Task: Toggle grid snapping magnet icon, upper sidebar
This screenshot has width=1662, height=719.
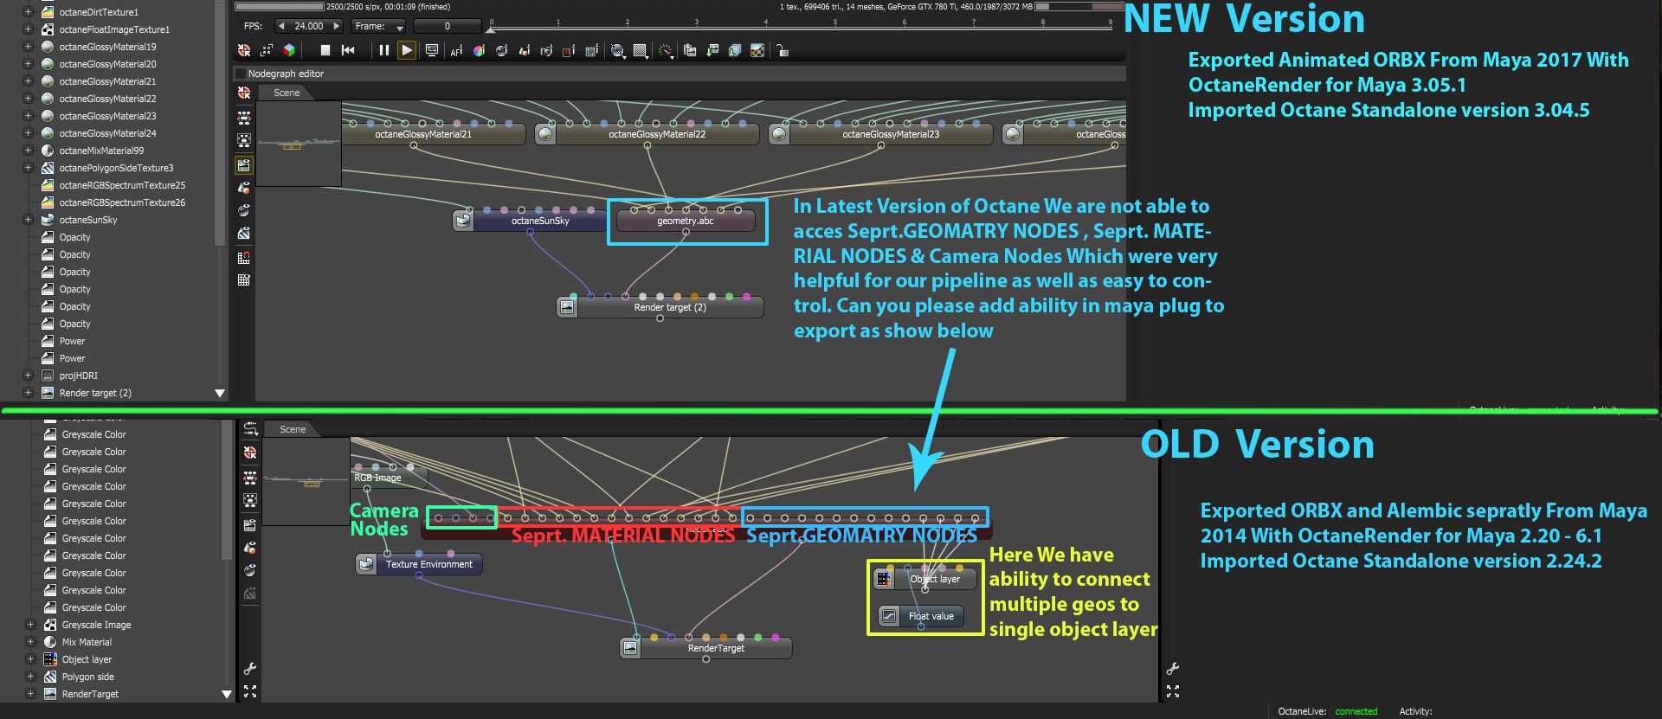Action: click(244, 257)
